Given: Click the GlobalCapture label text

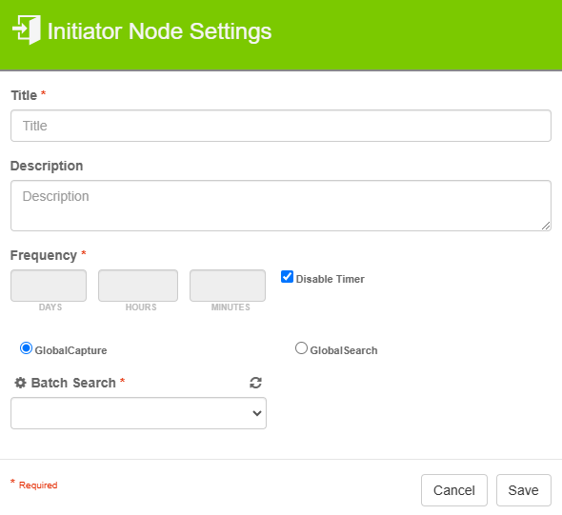Looking at the screenshot, I should (x=71, y=350).
